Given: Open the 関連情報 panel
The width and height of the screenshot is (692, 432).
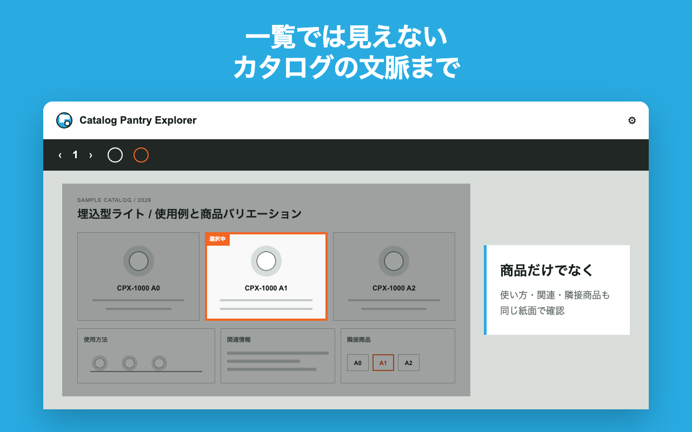Looking at the screenshot, I should click(x=278, y=356).
